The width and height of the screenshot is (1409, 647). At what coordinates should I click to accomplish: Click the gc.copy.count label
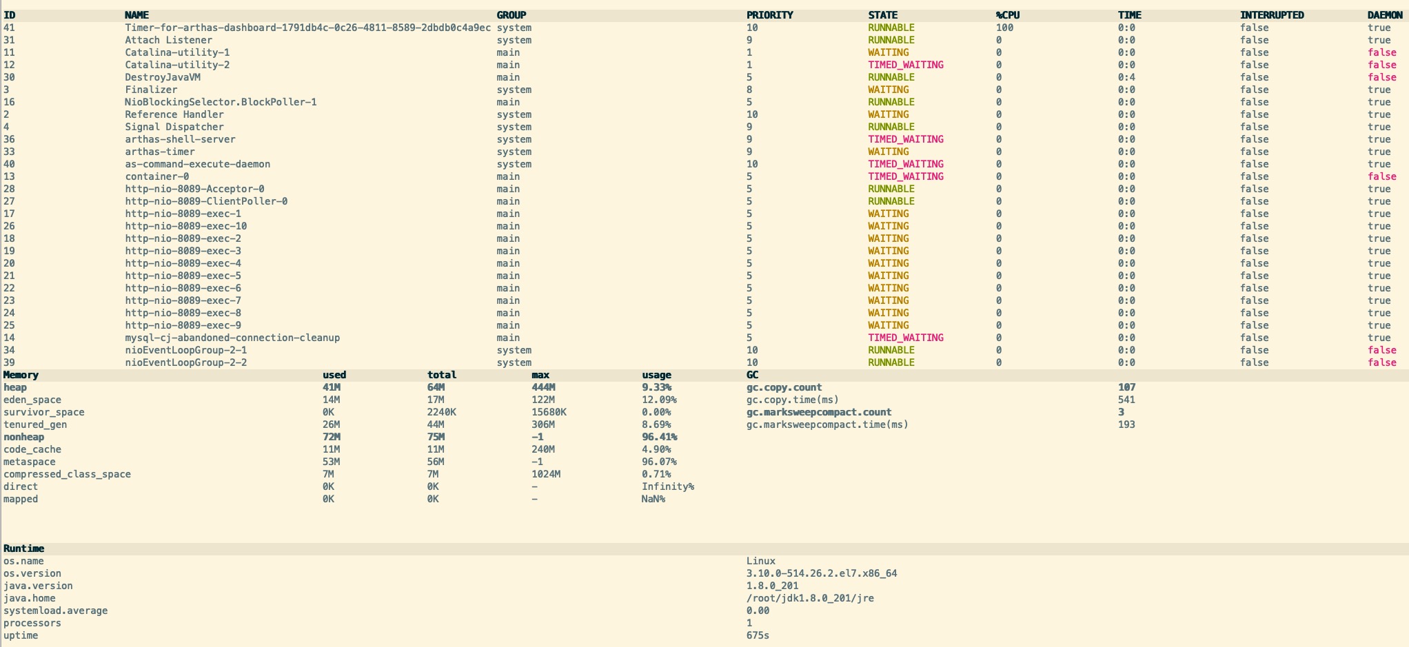point(784,387)
